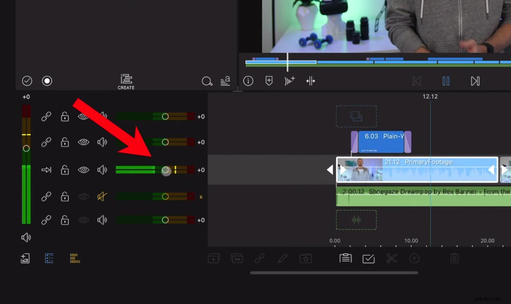Click the trash delete icon
Screen dimensions: 511x304
coord(455,259)
